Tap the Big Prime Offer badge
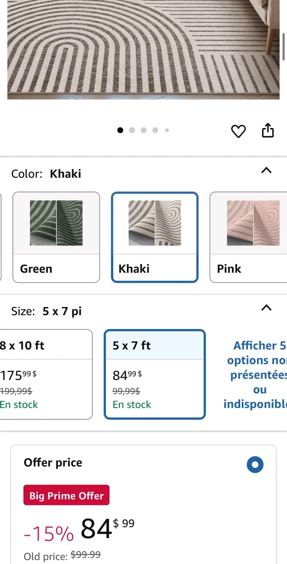 66,495
